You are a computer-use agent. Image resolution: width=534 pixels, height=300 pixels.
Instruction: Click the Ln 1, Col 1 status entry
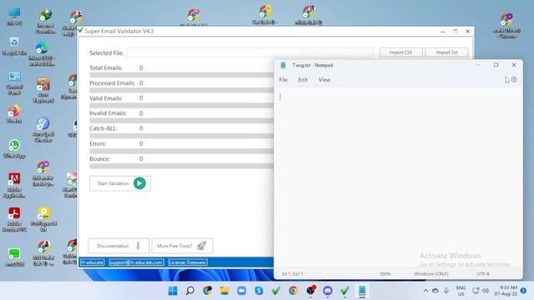292,274
